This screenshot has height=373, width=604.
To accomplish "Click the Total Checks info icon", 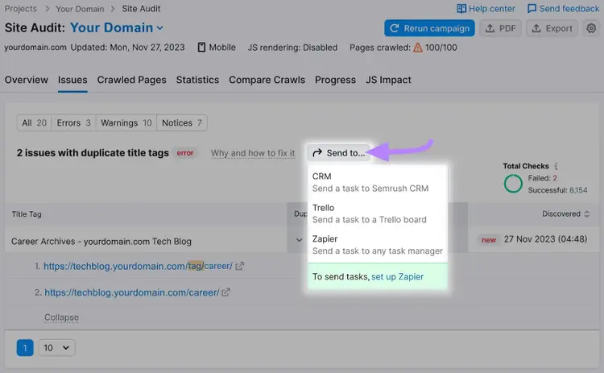I will pos(556,166).
